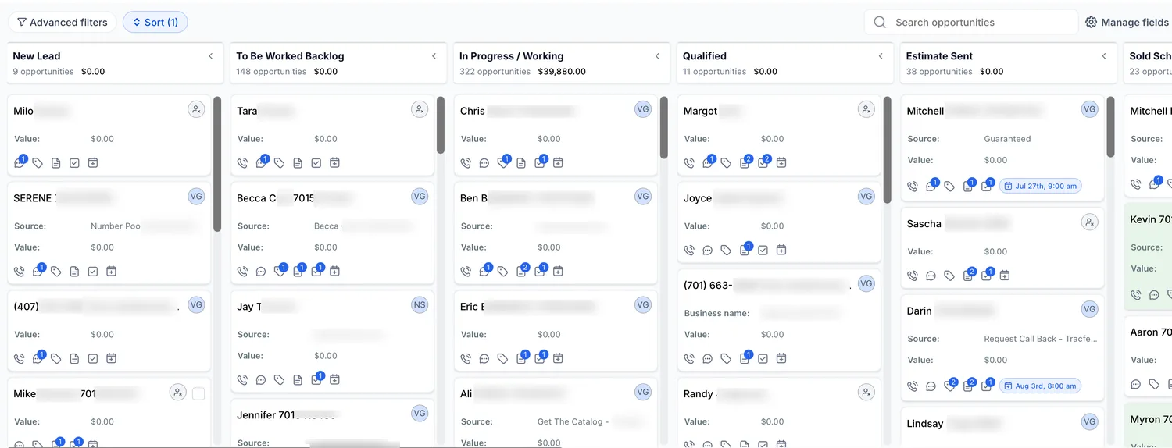Click the phone icon on Tara card
This screenshot has width=1172, height=448.
pyautogui.click(x=243, y=163)
